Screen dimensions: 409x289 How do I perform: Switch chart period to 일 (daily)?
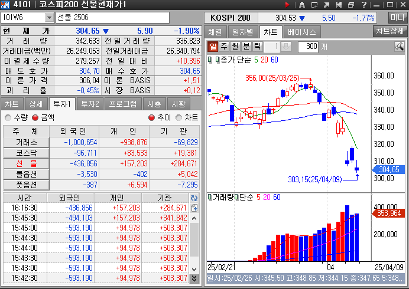click(213, 47)
